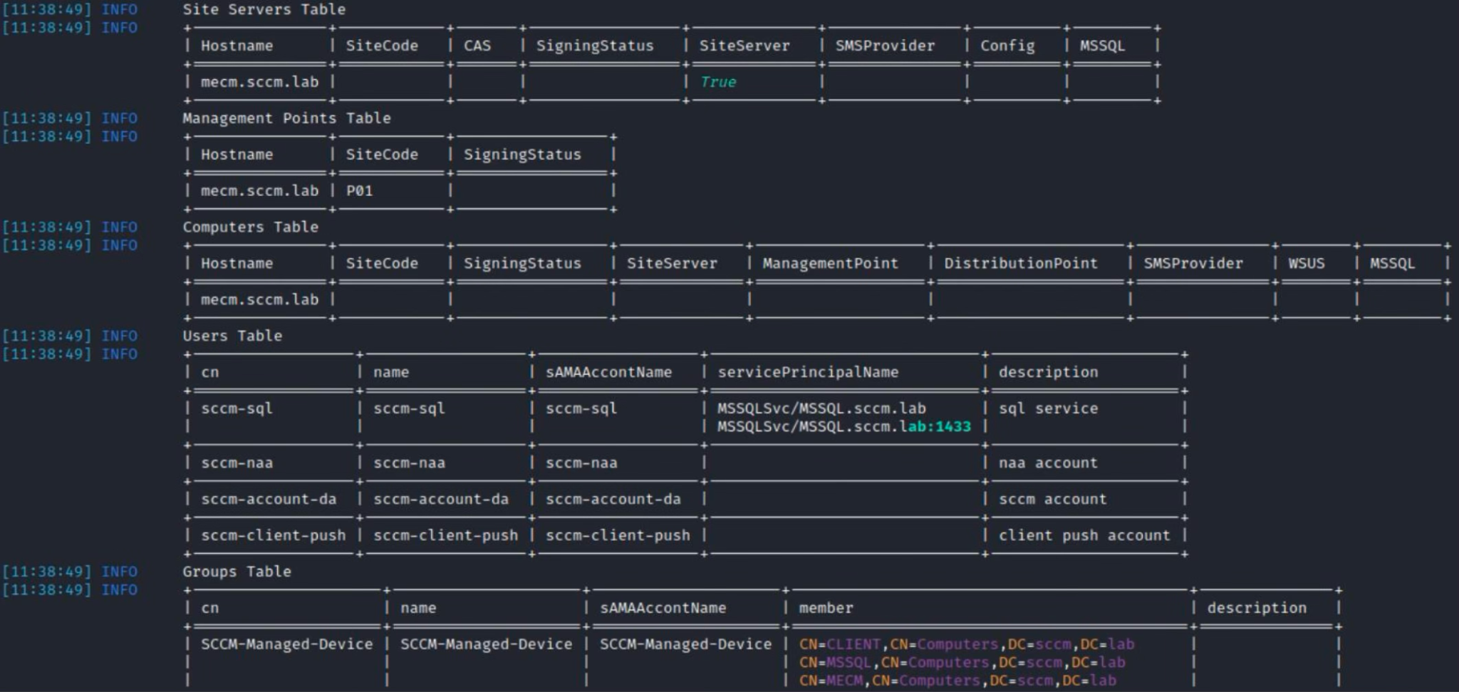The height and width of the screenshot is (692, 1459).
Task: Click 'SMSProvider' header in Site Servers Table
Action: pyautogui.click(x=885, y=46)
